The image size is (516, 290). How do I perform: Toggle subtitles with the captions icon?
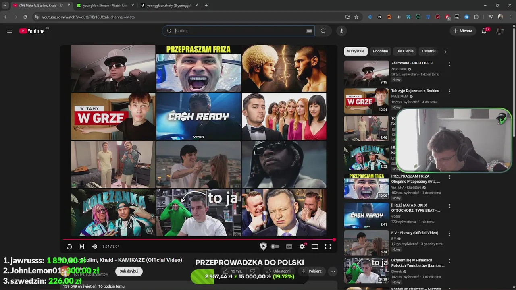point(289,246)
